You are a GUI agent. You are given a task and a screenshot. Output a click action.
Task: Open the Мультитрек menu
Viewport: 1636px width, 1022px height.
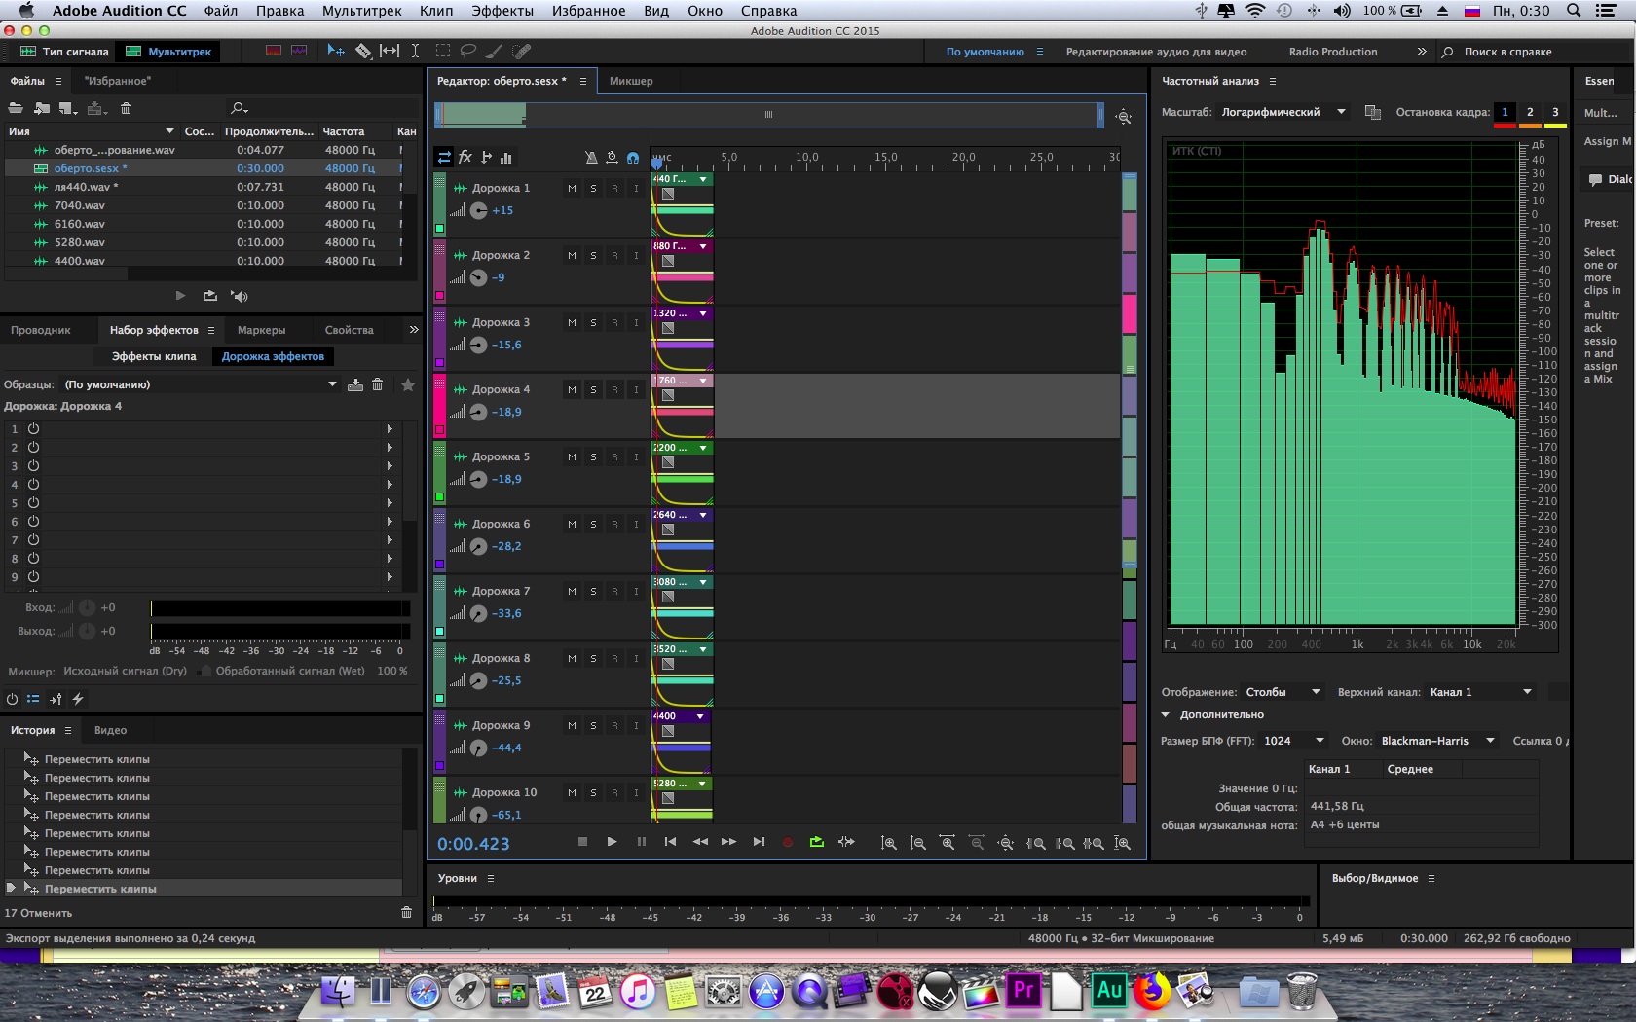(x=362, y=11)
